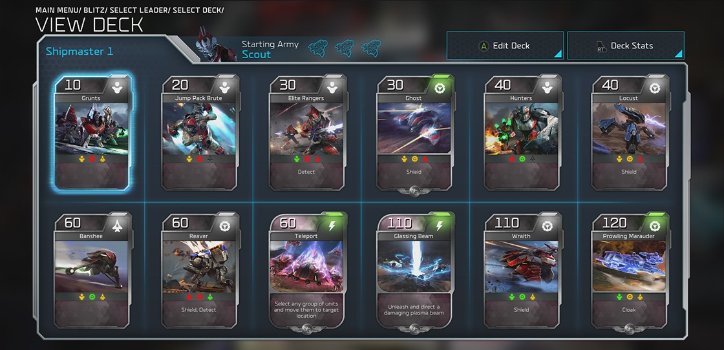Select the Hunters card
Screen dimensions: 724x350
tap(523, 133)
